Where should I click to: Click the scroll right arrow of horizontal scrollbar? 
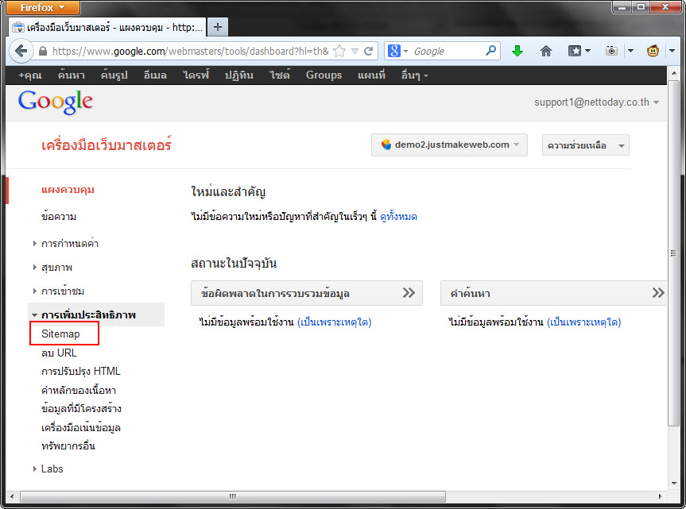661,496
